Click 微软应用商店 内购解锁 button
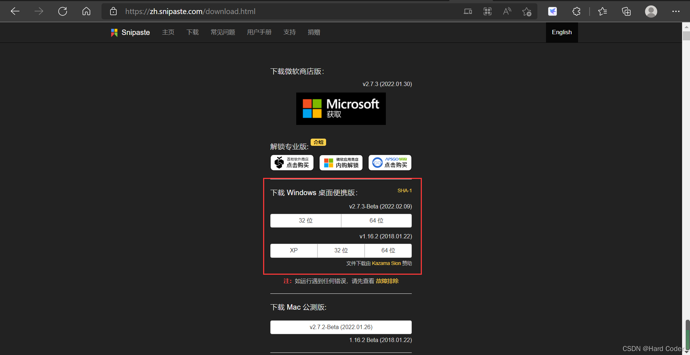This screenshot has width=690, height=355. (x=341, y=163)
